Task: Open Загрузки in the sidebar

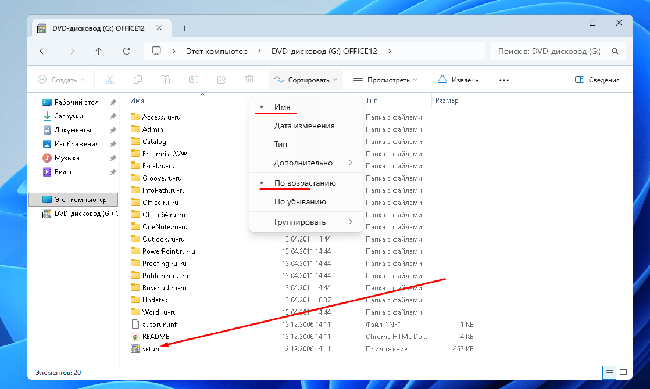Action: coord(69,116)
